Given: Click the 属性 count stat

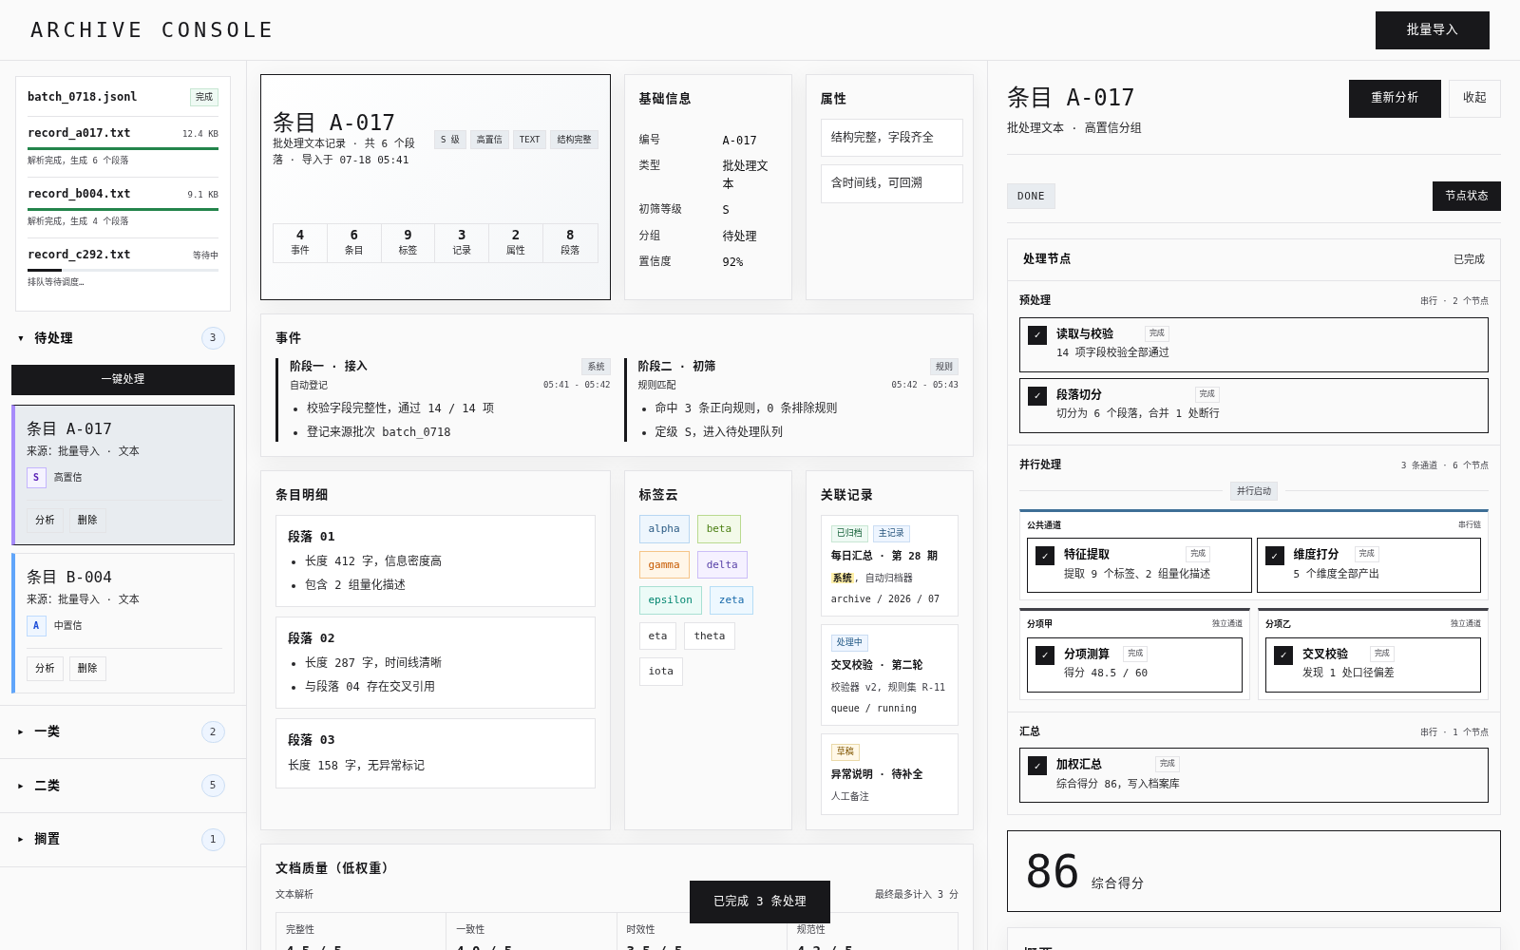Looking at the screenshot, I should [516, 242].
